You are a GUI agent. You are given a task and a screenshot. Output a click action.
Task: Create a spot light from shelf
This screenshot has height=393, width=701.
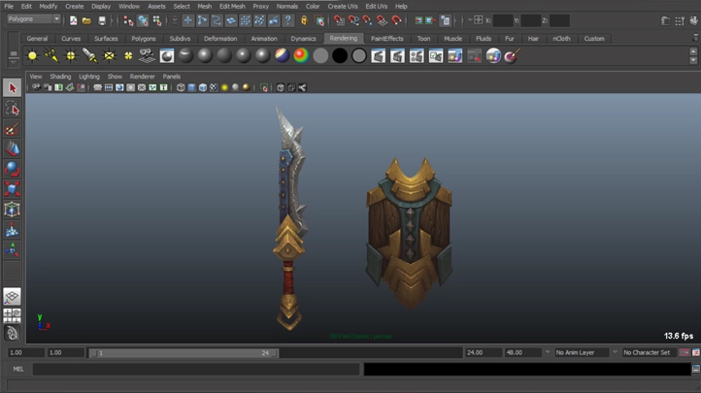click(90, 56)
